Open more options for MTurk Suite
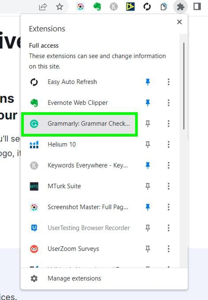The width and height of the screenshot is (208, 300). click(168, 186)
